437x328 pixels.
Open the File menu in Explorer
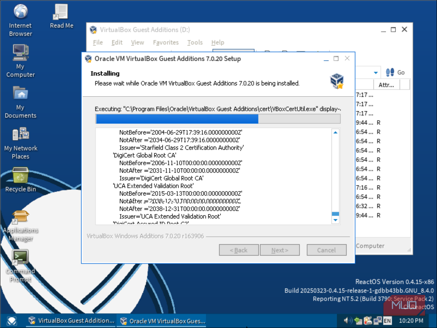[x=98, y=43]
